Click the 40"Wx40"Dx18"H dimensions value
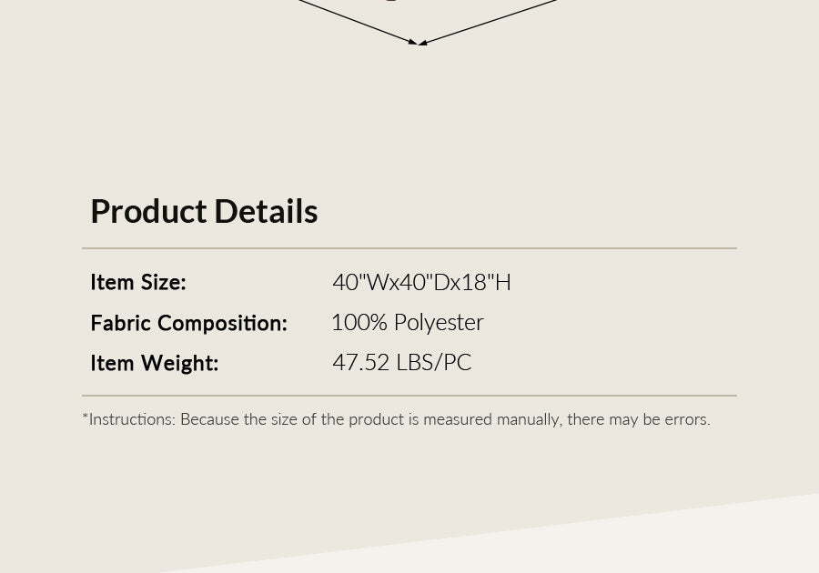The image size is (819, 573). pyautogui.click(x=421, y=282)
